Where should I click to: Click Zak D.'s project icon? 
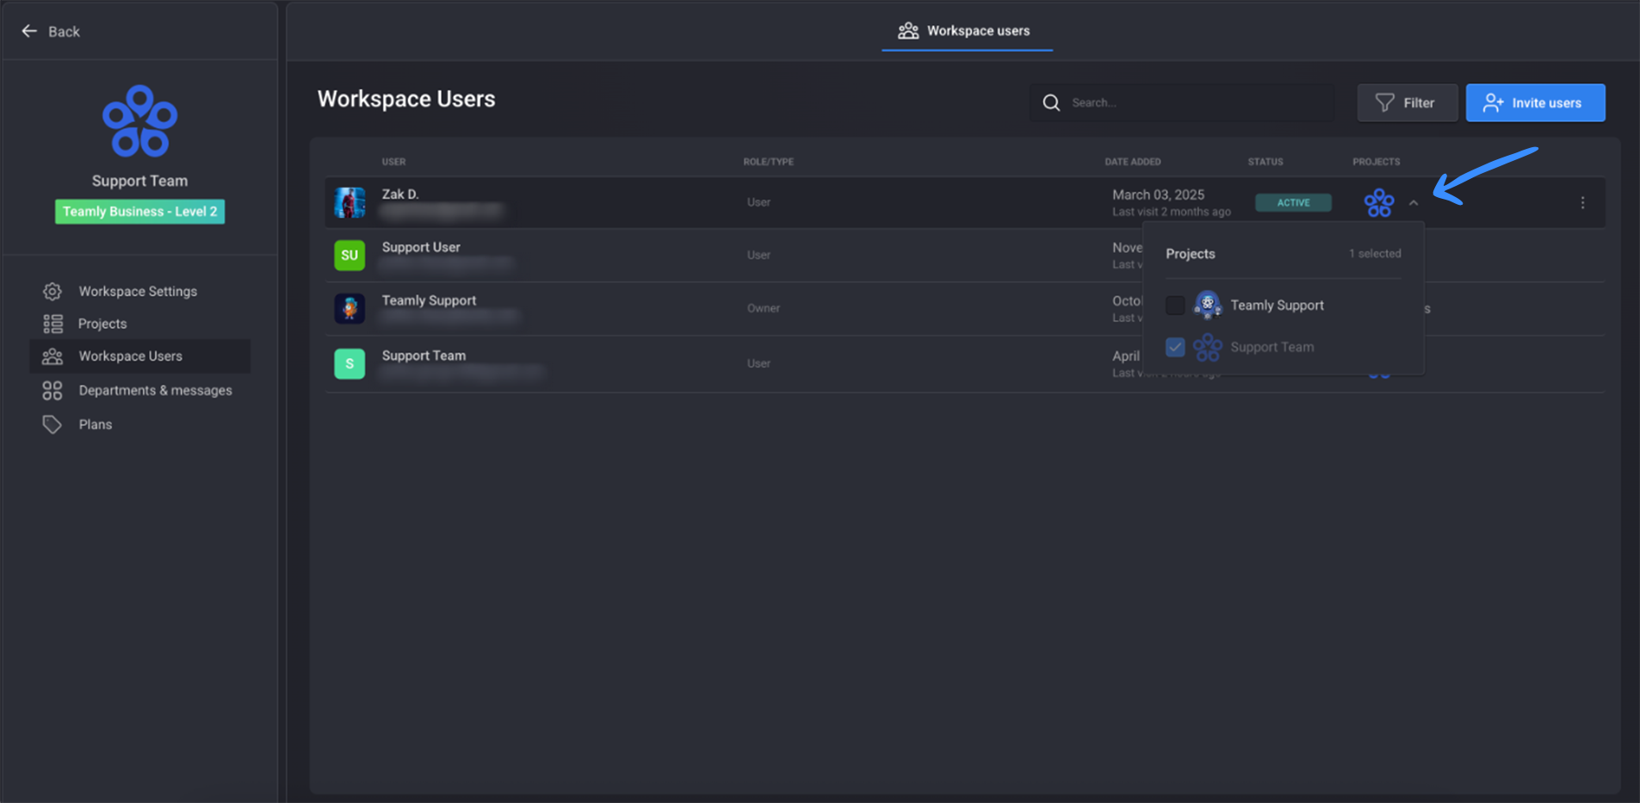coord(1379,202)
